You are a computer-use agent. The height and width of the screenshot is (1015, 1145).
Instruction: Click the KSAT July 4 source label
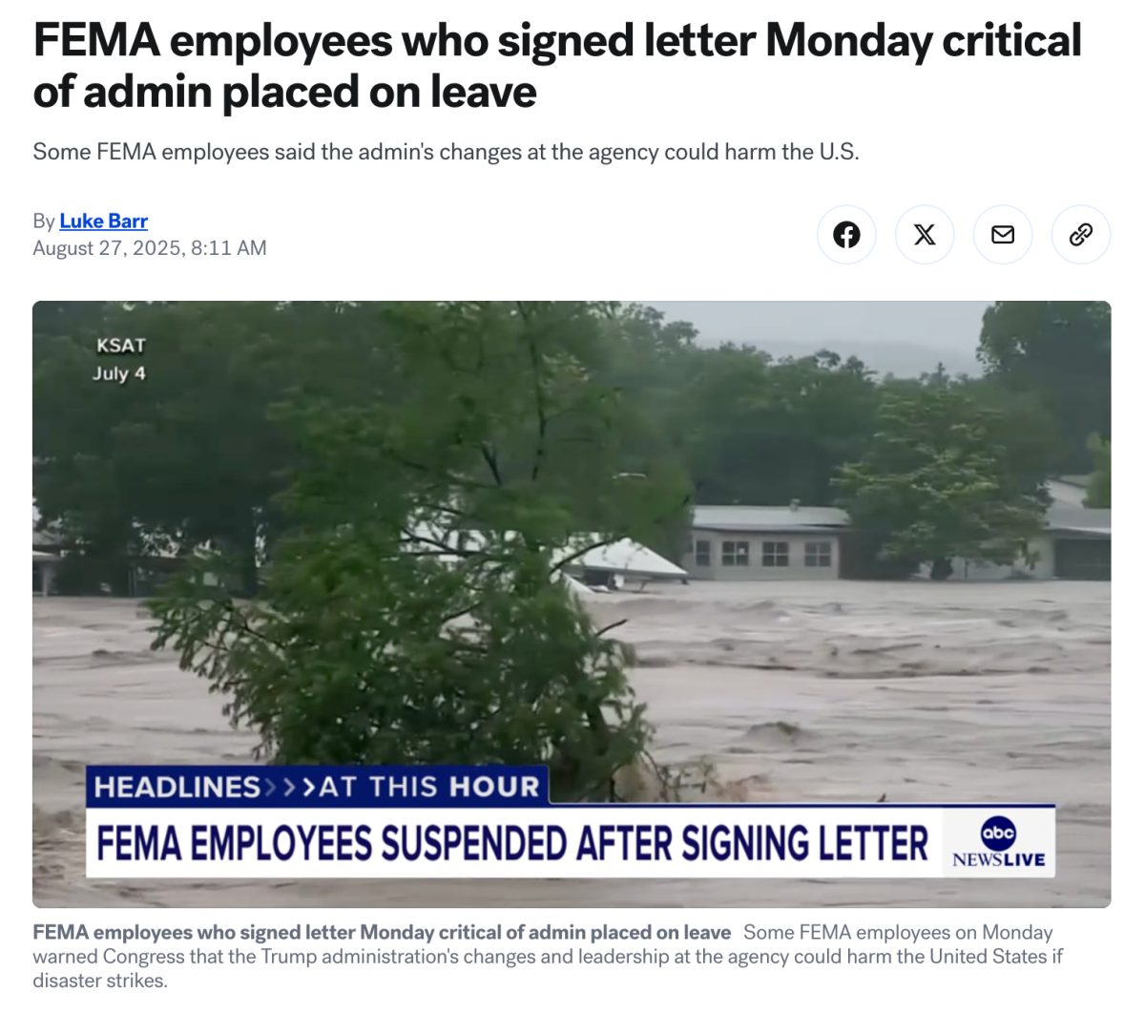[x=120, y=359]
